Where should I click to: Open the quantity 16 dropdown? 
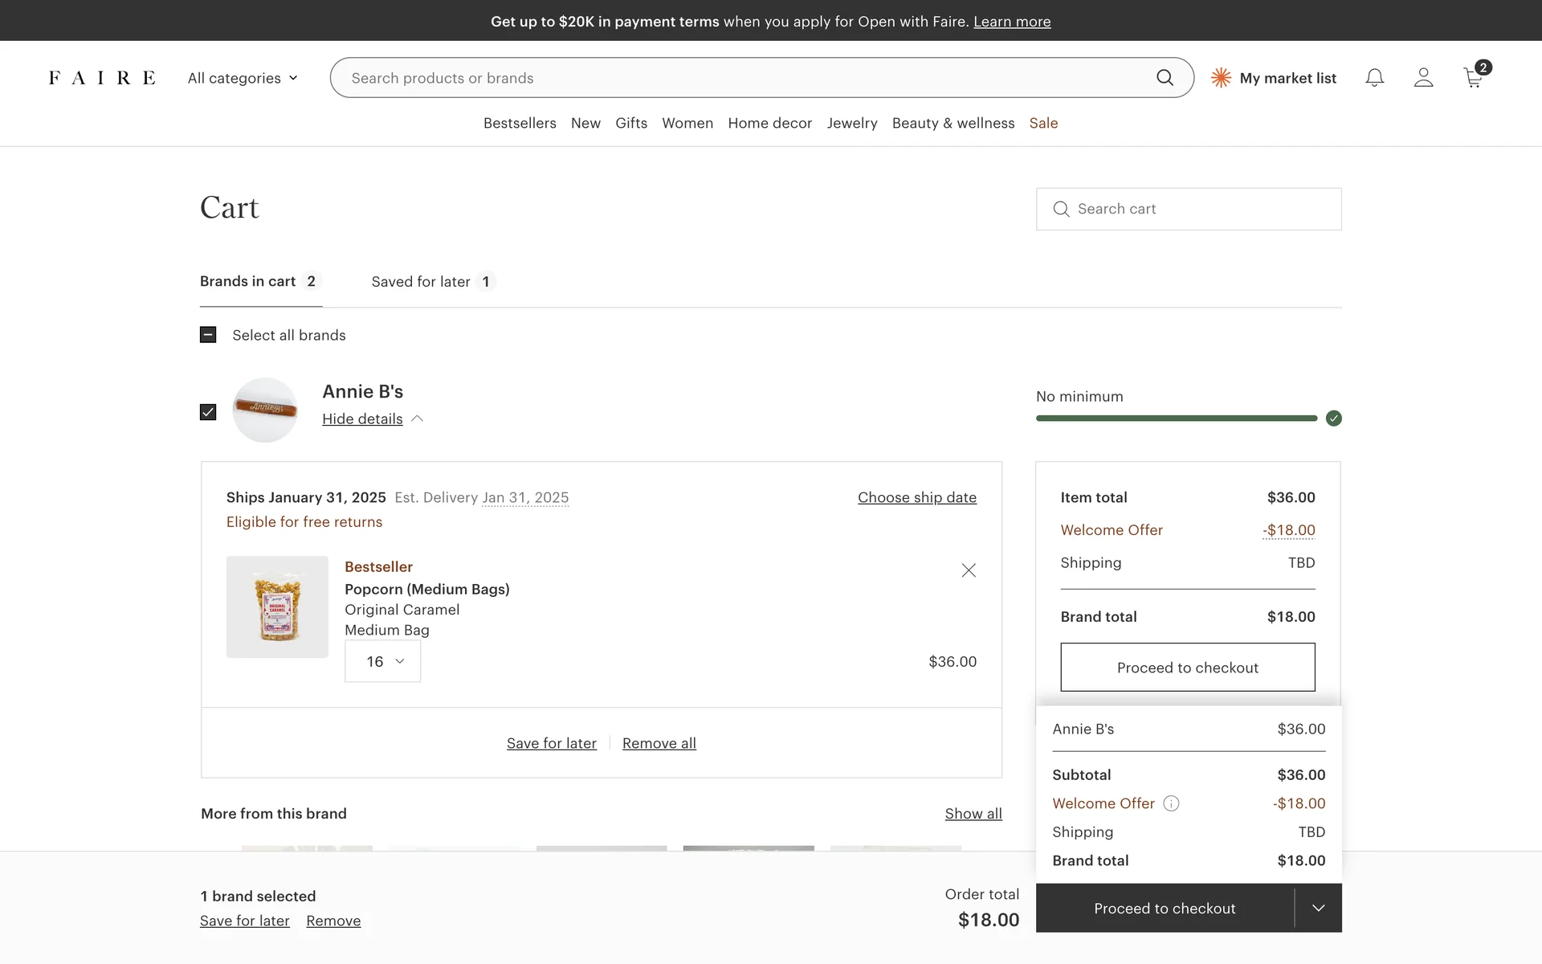tap(382, 661)
